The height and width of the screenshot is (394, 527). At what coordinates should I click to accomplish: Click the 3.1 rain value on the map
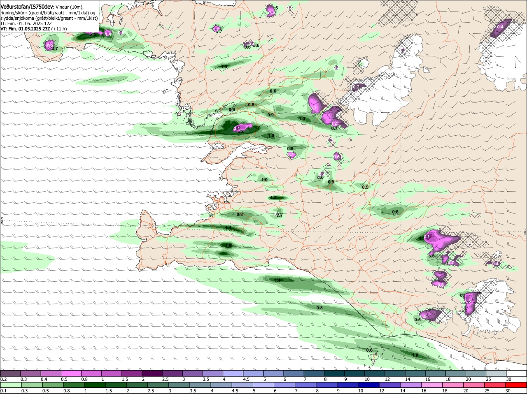pyautogui.click(x=237, y=129)
